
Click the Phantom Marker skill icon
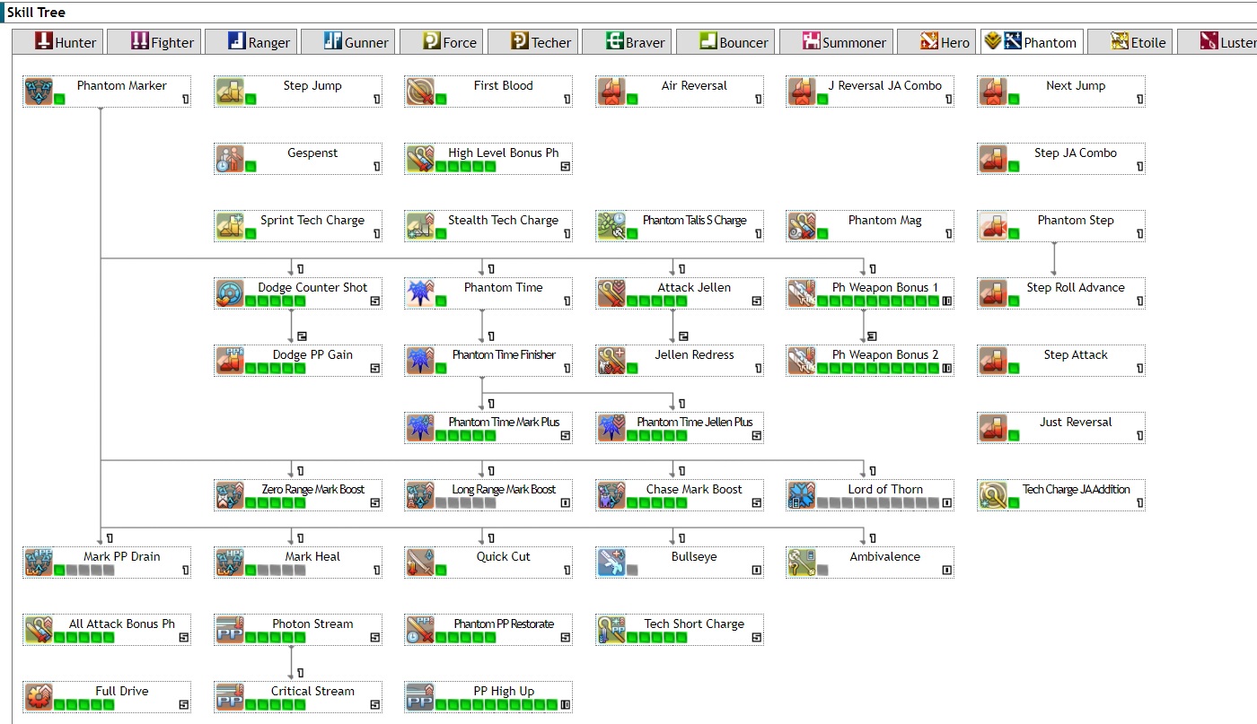click(39, 92)
